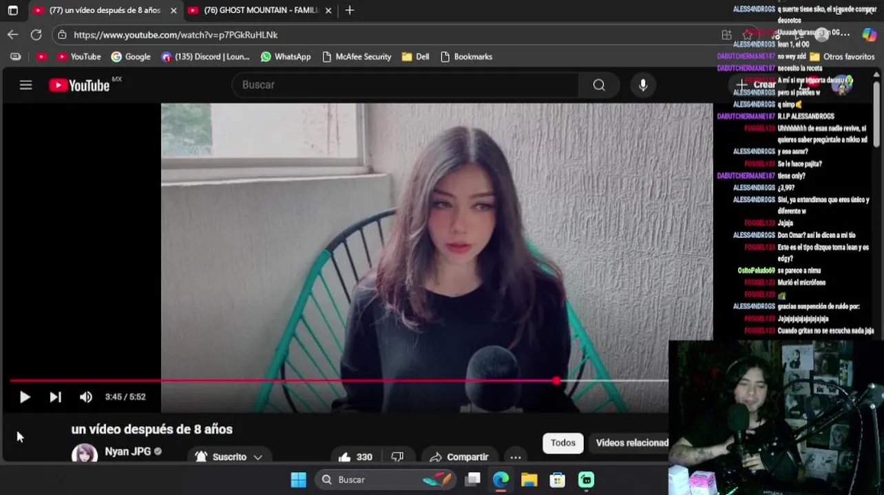This screenshot has width=884, height=495.
Task: Expand the Suscrito notification dropdown
Action: 229,456
